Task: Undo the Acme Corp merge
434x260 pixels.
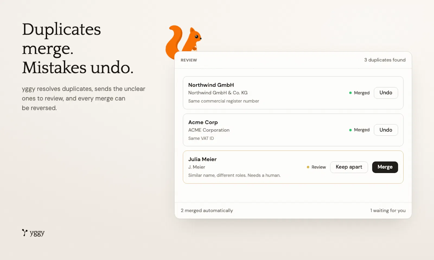Action: coord(386,130)
